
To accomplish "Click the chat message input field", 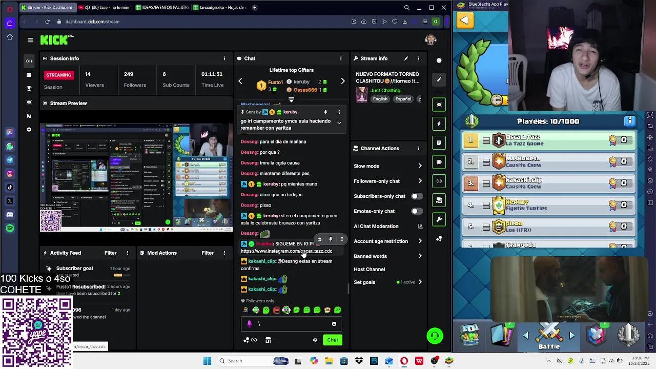I will pyautogui.click(x=291, y=324).
